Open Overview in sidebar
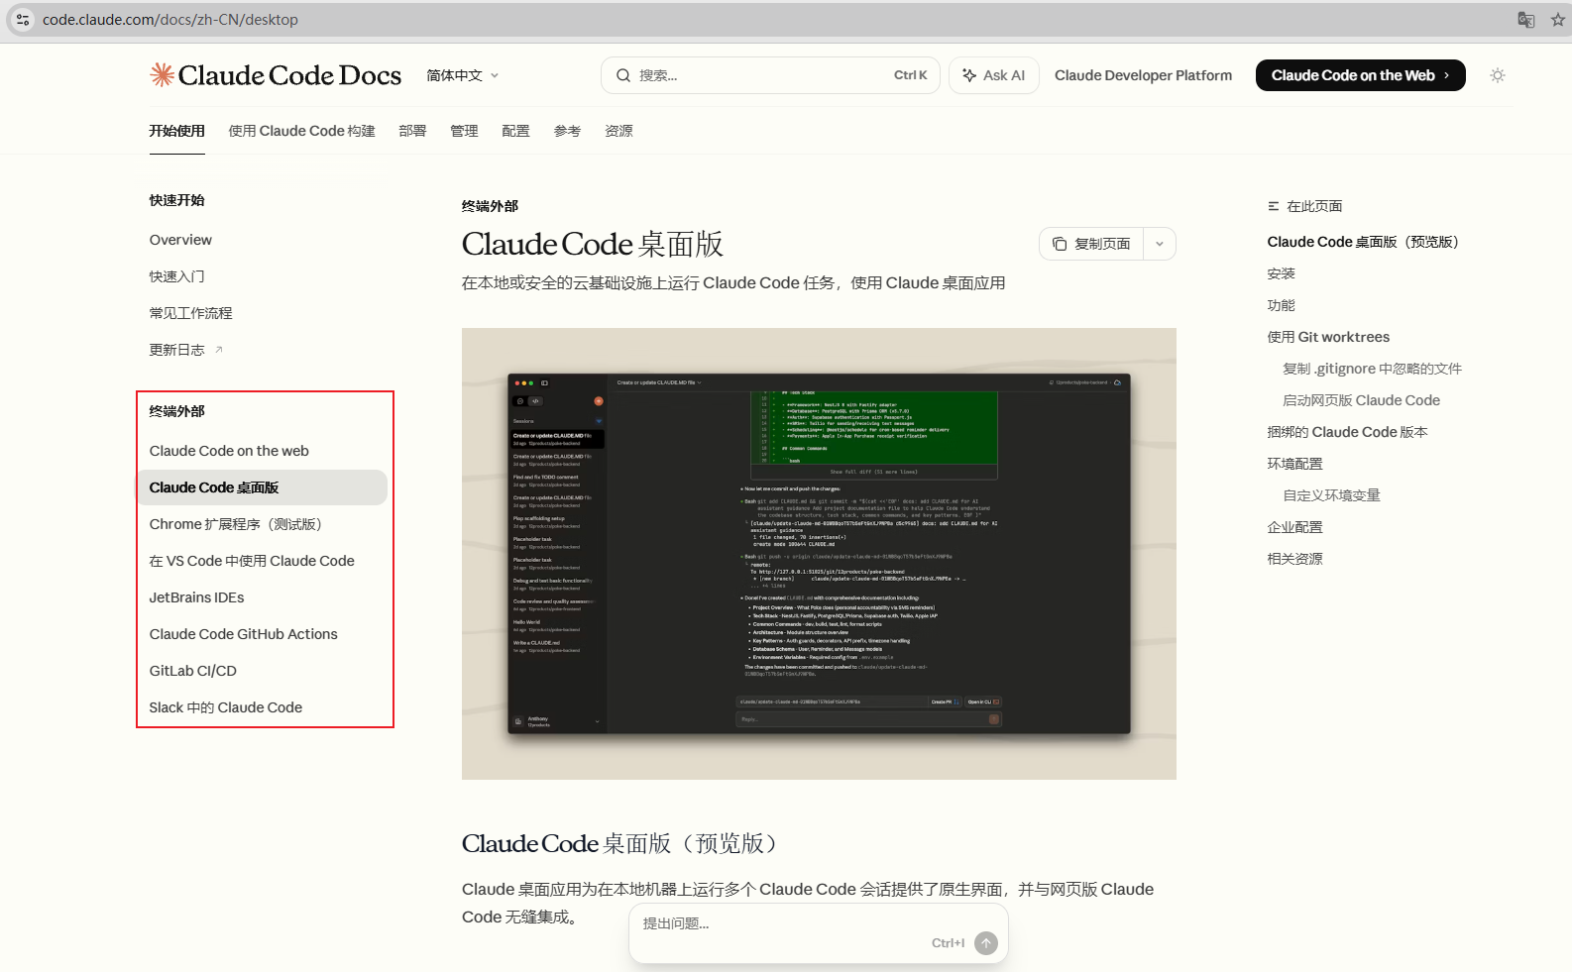The image size is (1572, 972). pyautogui.click(x=180, y=240)
